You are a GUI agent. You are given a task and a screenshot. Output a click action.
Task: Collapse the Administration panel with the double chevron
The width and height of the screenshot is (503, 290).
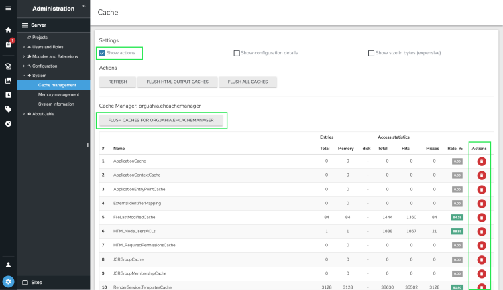[x=84, y=5]
